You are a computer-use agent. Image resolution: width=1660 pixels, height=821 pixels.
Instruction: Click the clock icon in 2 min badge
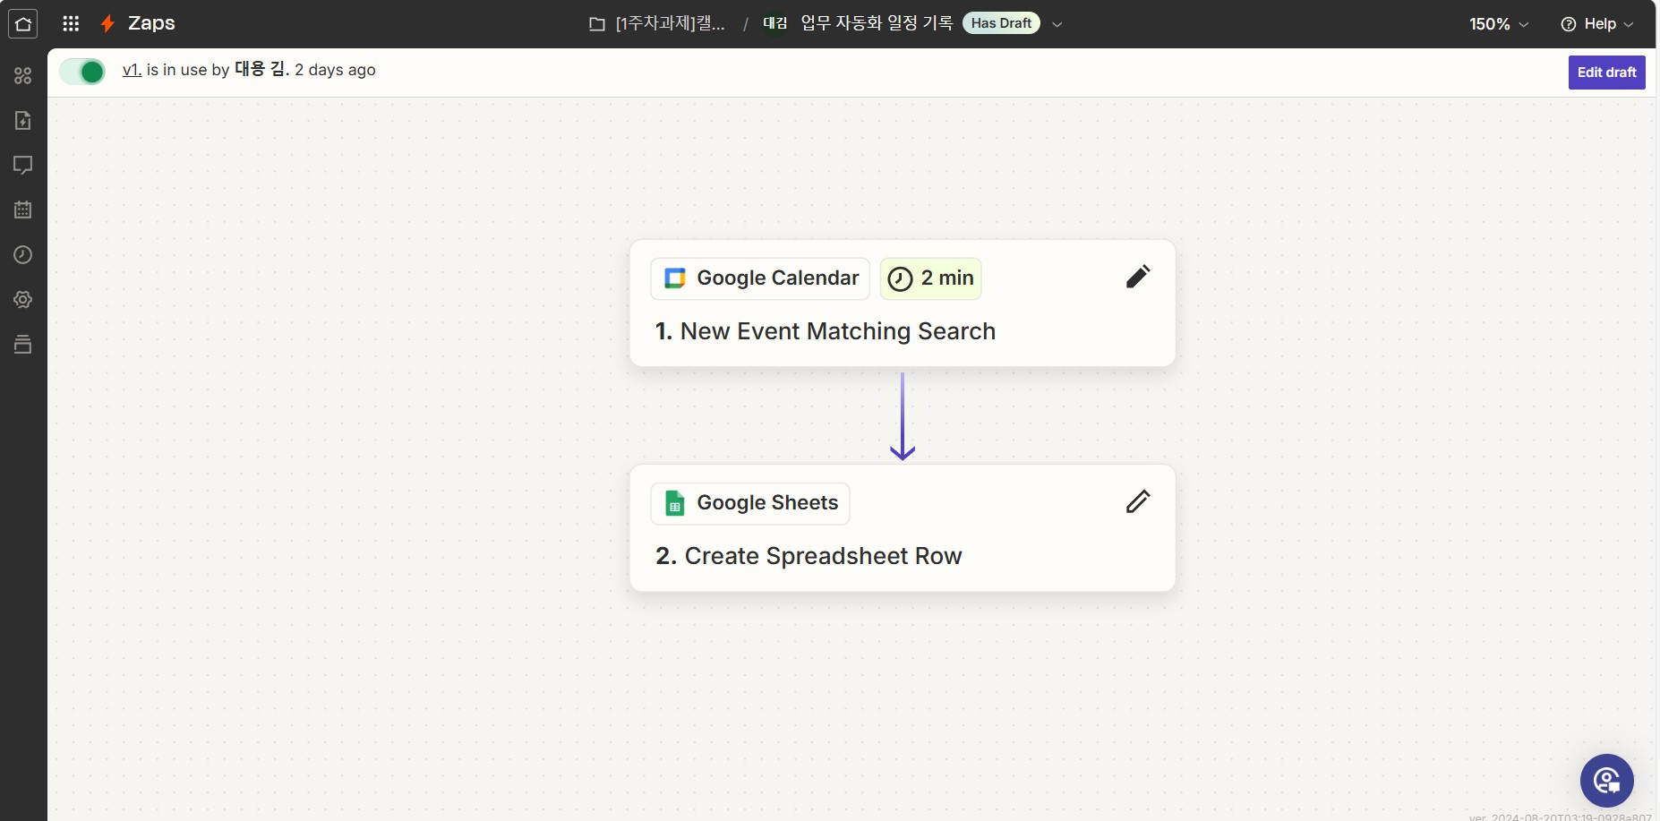[x=900, y=279]
